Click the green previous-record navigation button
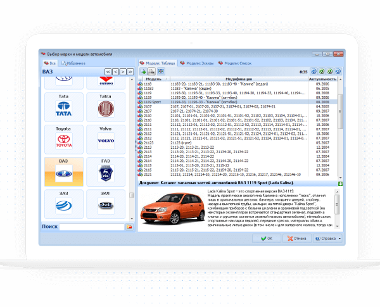Viewport: 380px width, 307px height. [322, 72]
